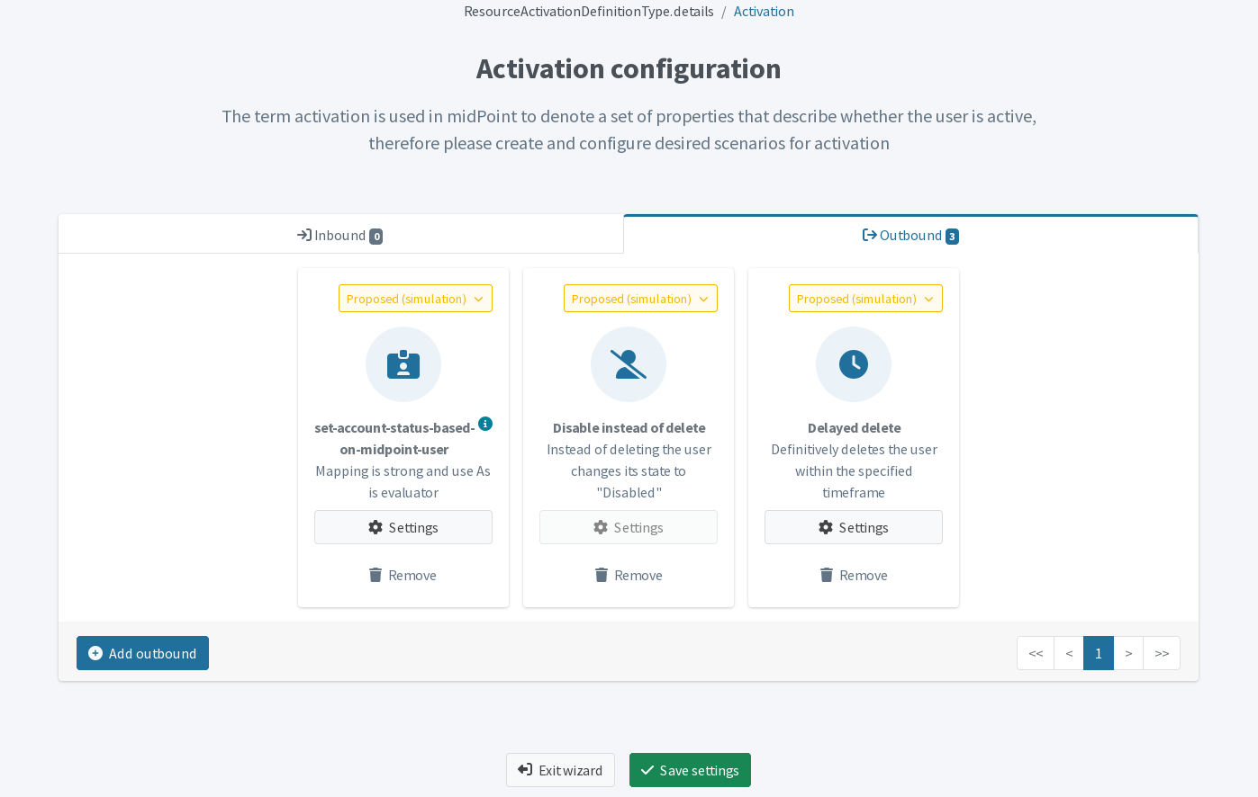Click the gear icon in Delayed delete Settings
The image size is (1258, 797).
point(825,527)
